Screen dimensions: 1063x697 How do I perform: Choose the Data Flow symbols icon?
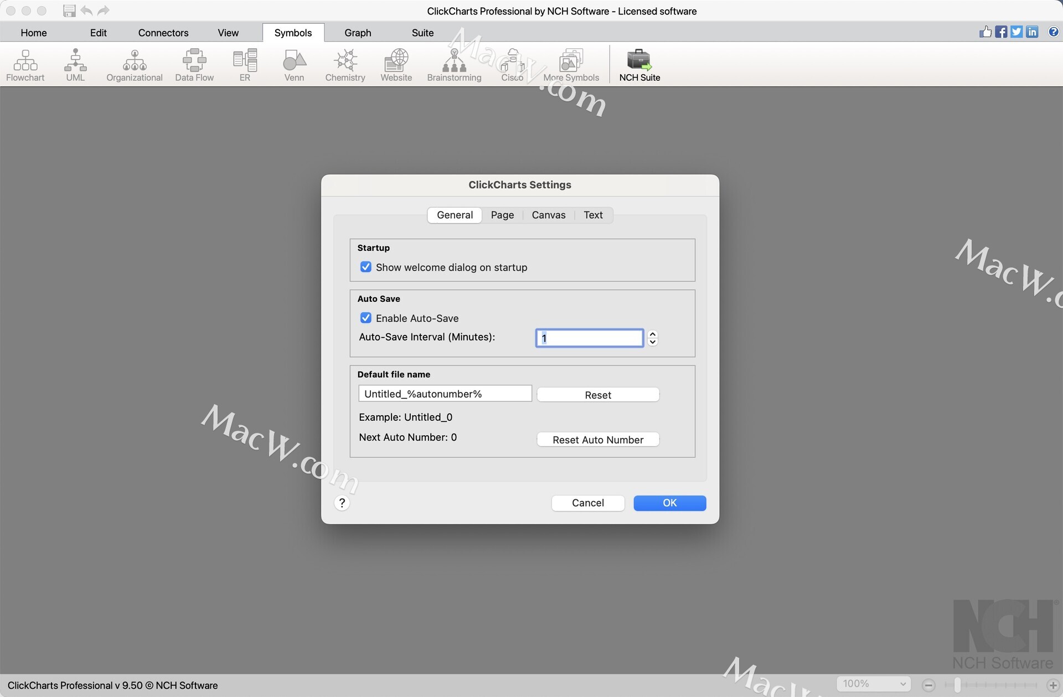194,65
